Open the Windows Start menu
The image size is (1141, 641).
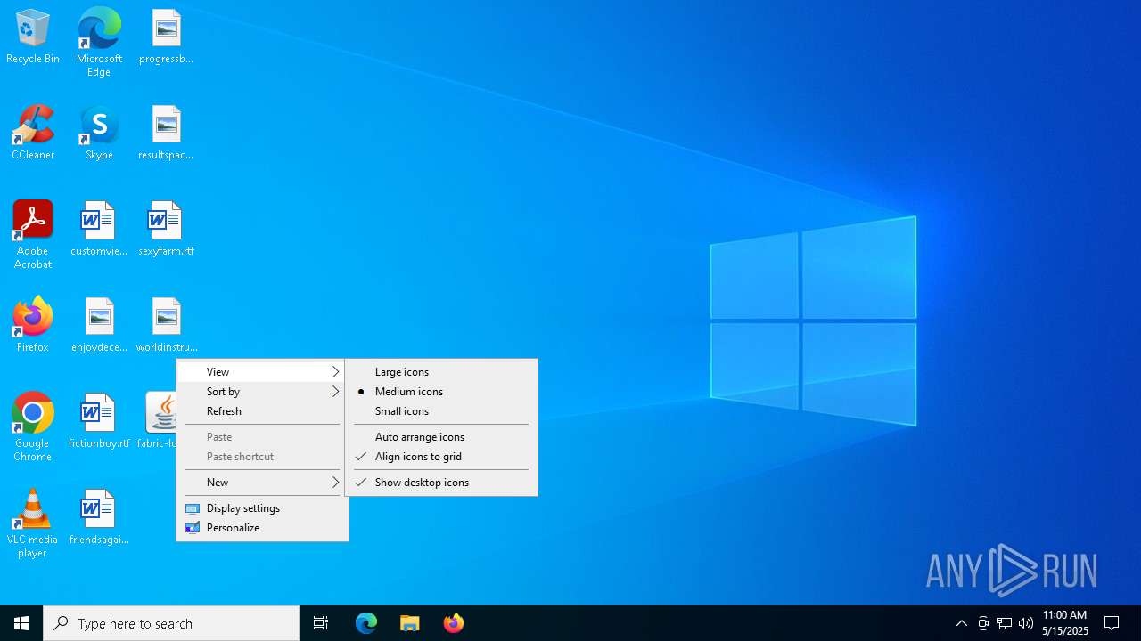[x=21, y=623]
